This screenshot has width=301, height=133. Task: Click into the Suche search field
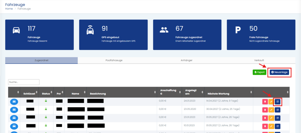point(24,82)
